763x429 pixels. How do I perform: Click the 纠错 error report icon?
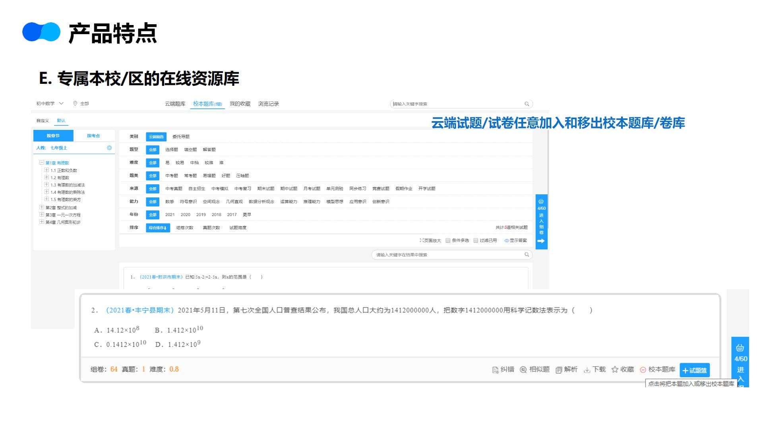(x=495, y=370)
